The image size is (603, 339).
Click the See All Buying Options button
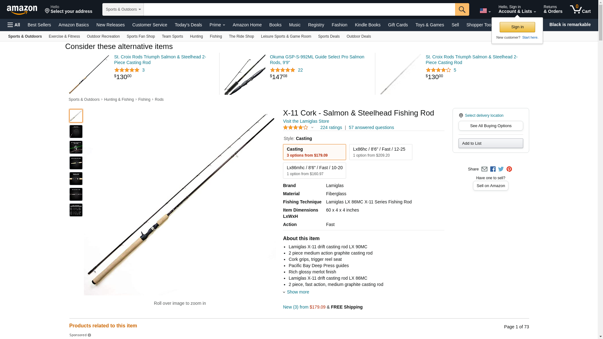click(x=491, y=126)
